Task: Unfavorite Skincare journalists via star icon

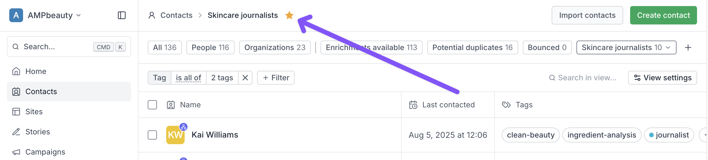Action: pyautogui.click(x=289, y=15)
